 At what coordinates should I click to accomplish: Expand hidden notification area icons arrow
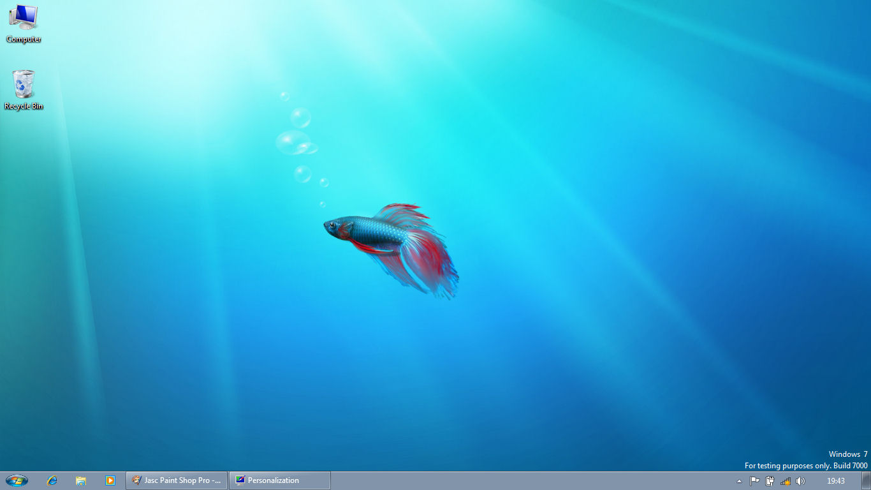pyautogui.click(x=739, y=481)
